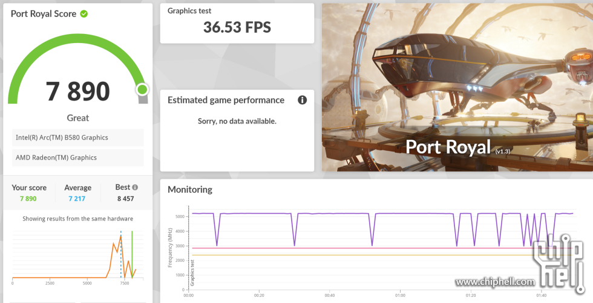The image size is (593, 303).
Task: Click the Monitoring heading
Action: 190,189
